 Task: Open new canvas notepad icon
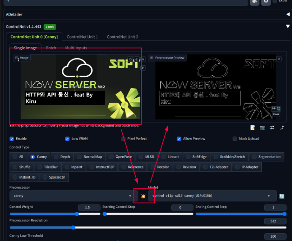click(252, 127)
